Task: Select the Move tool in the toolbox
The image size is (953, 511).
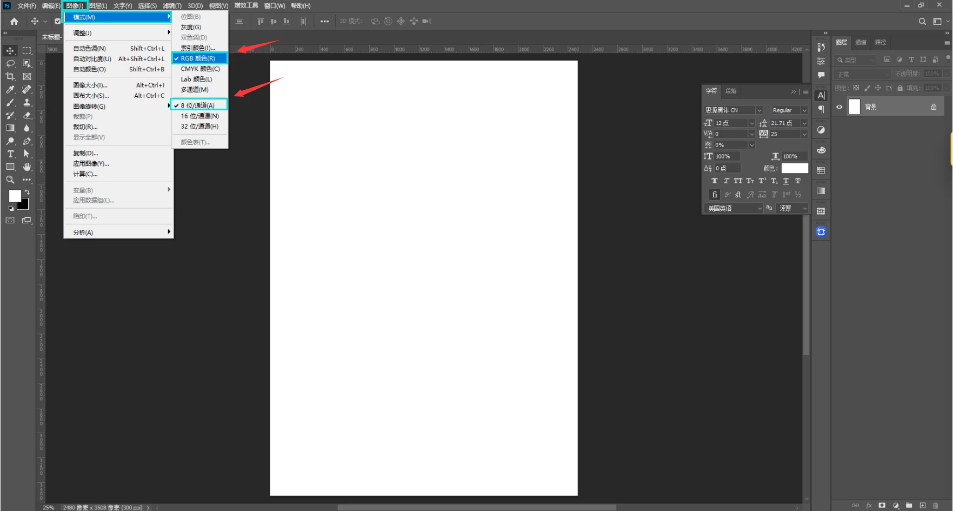Action: (x=10, y=51)
